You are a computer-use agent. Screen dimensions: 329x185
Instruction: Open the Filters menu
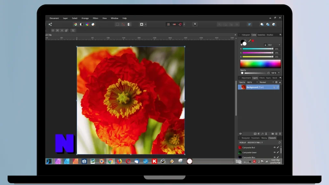(95, 18)
